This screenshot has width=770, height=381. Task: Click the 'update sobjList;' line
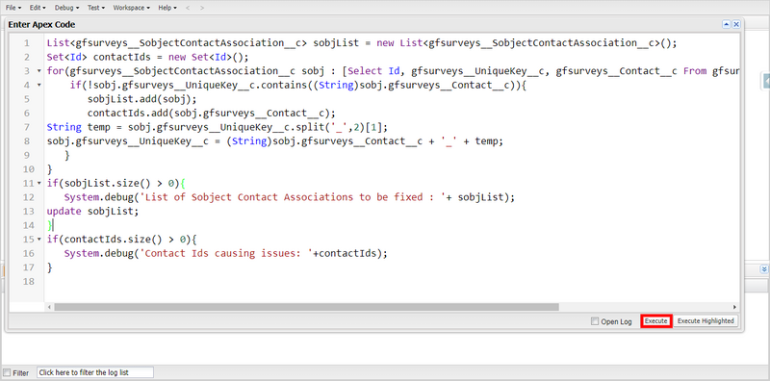pos(92,211)
